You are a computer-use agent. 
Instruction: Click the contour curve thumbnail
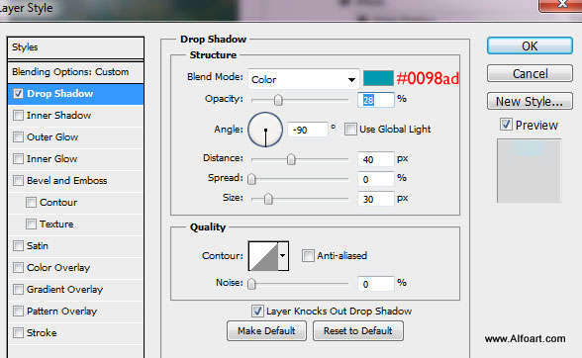click(263, 255)
